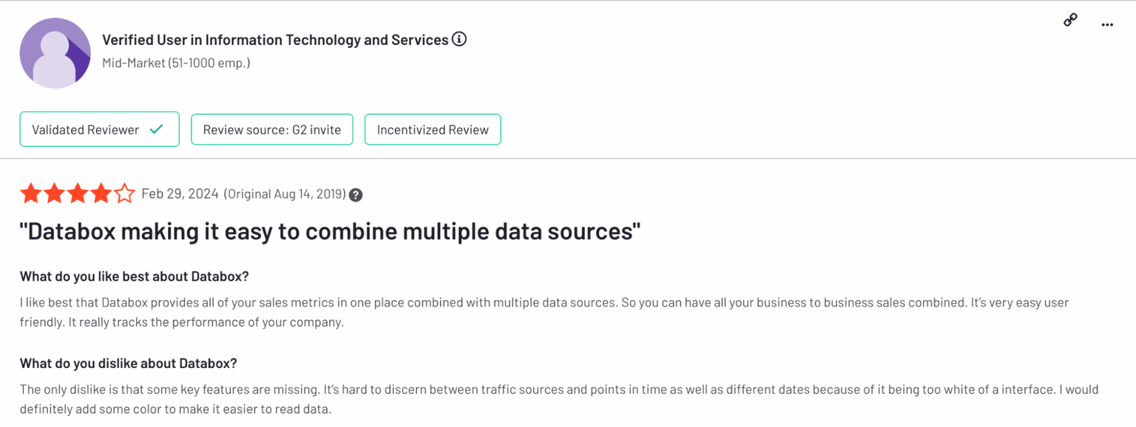1136x427 pixels.
Task: Click the third orange rating star
Action: pyautogui.click(x=78, y=194)
